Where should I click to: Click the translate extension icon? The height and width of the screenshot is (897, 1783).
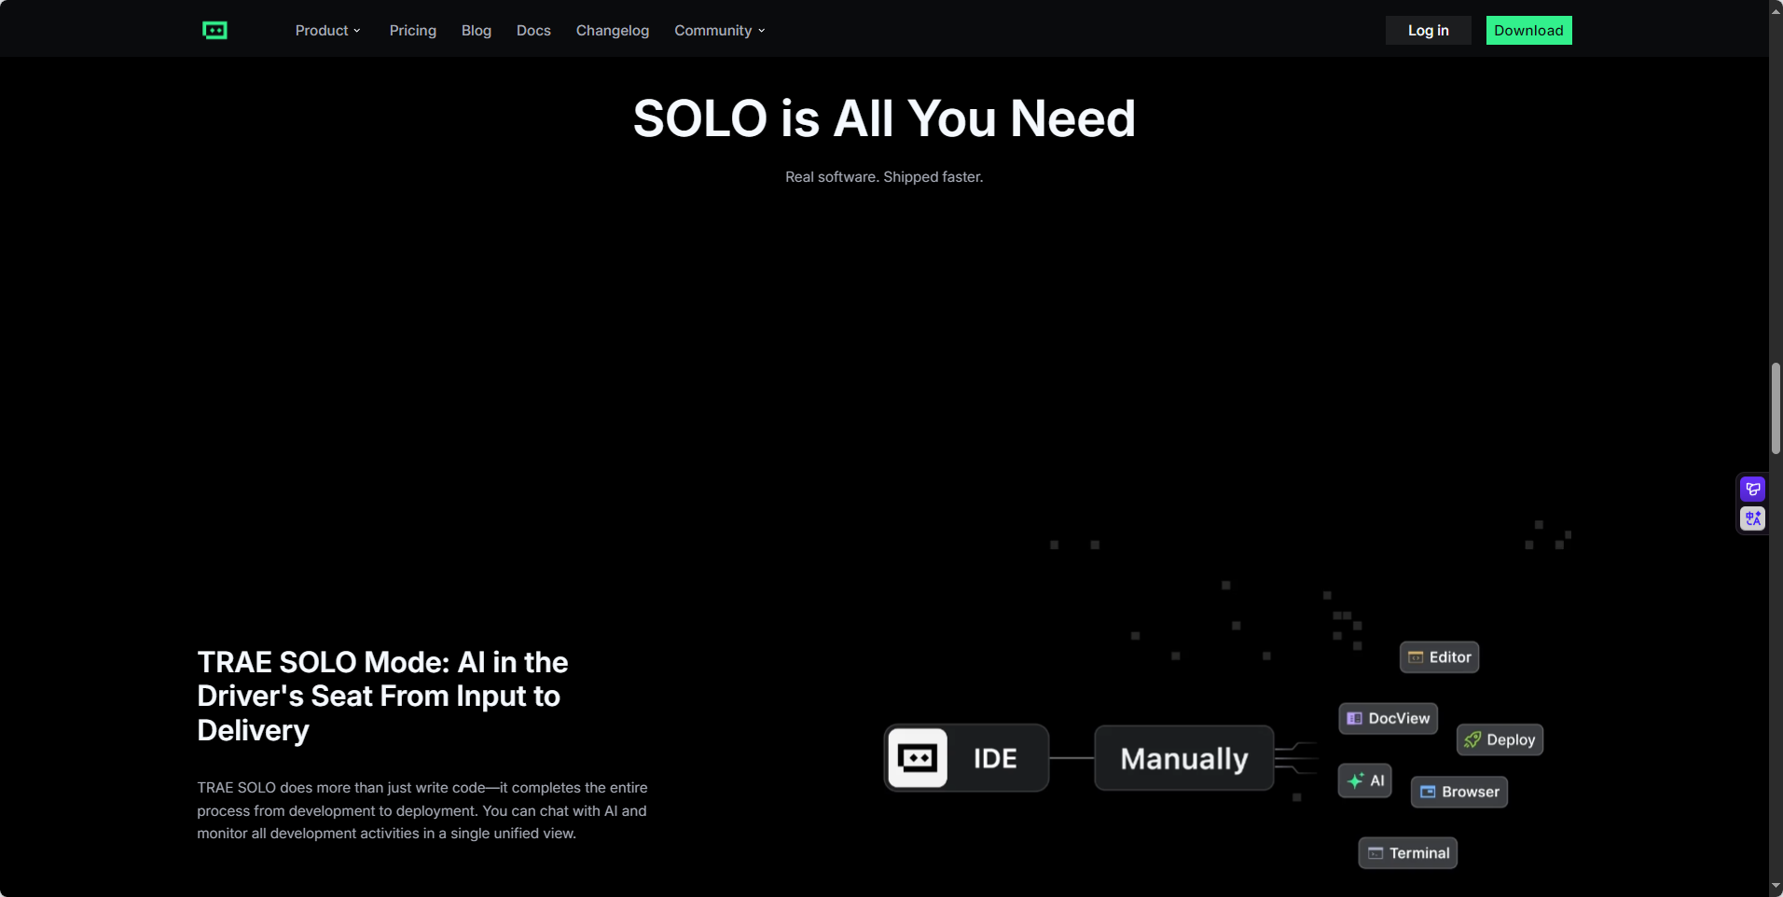coord(1752,518)
